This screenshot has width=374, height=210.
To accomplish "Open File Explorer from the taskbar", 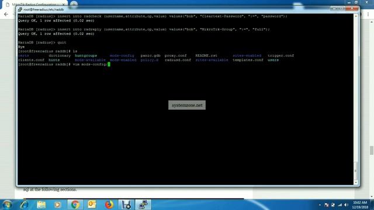I will tap(41, 205).
